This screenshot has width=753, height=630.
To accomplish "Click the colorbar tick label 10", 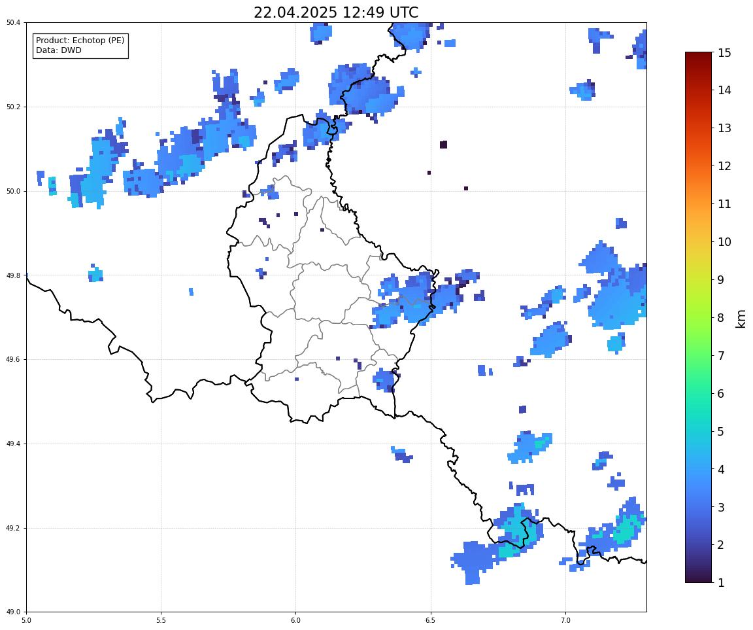I will click(x=724, y=242).
